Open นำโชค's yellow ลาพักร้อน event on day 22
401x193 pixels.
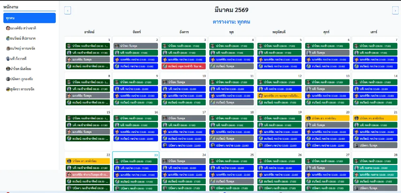click(88, 161)
